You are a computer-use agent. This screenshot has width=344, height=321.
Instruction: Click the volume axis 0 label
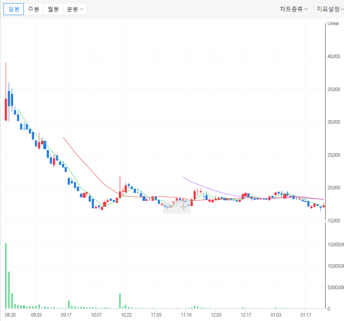pyautogui.click(x=328, y=309)
